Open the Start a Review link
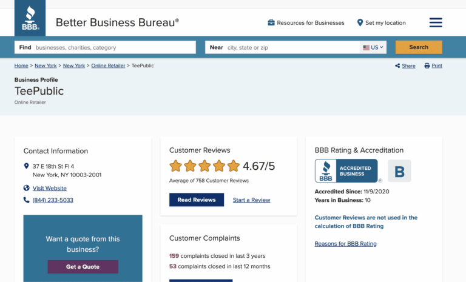The height and width of the screenshot is (282, 466). pyautogui.click(x=251, y=200)
